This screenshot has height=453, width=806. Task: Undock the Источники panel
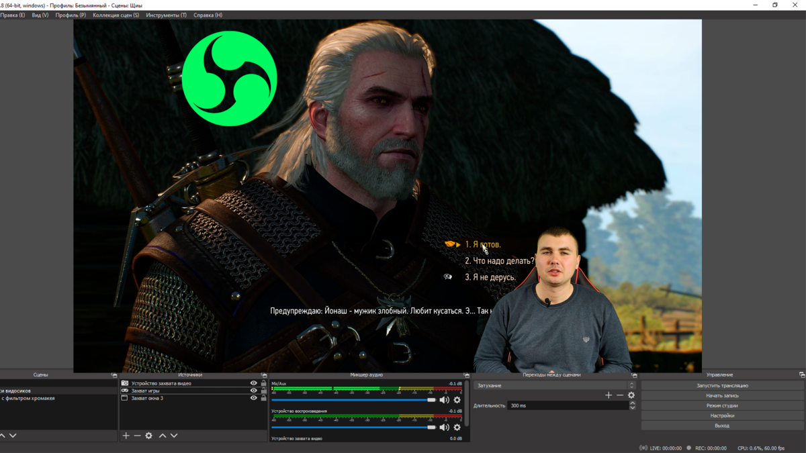(264, 375)
